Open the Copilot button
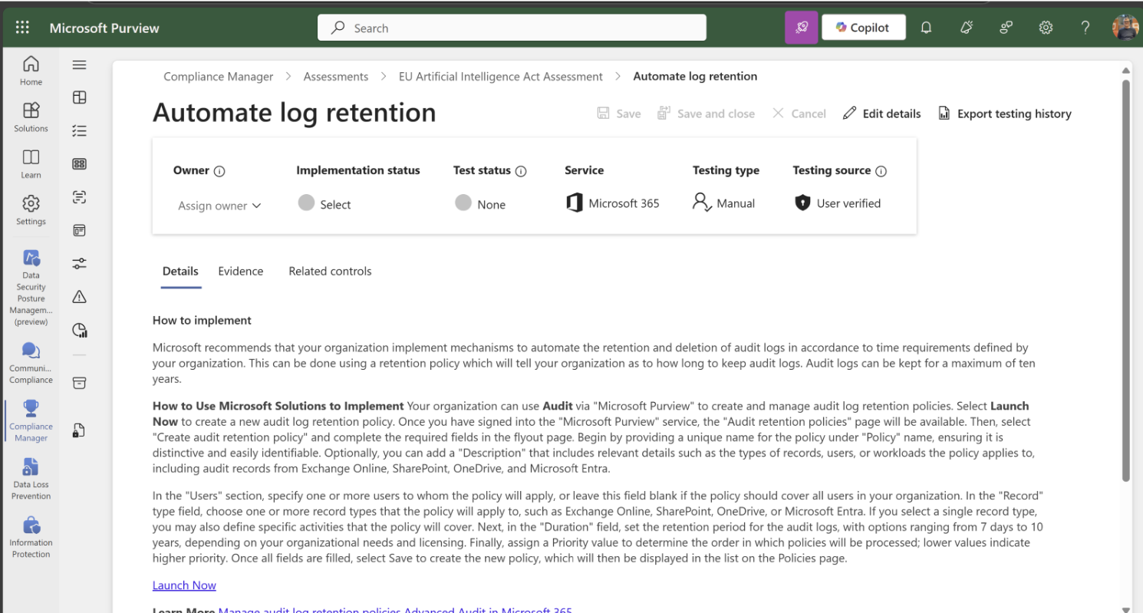Viewport: 1143px width, 613px height. pyautogui.click(x=864, y=28)
